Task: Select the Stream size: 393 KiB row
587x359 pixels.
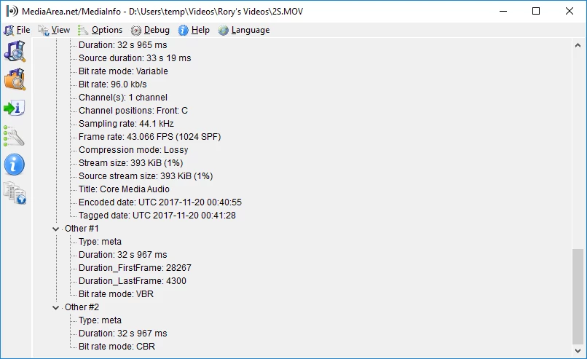Action: (x=130, y=163)
